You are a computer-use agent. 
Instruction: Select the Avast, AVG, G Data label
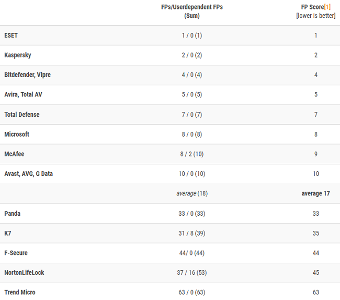[28, 174]
